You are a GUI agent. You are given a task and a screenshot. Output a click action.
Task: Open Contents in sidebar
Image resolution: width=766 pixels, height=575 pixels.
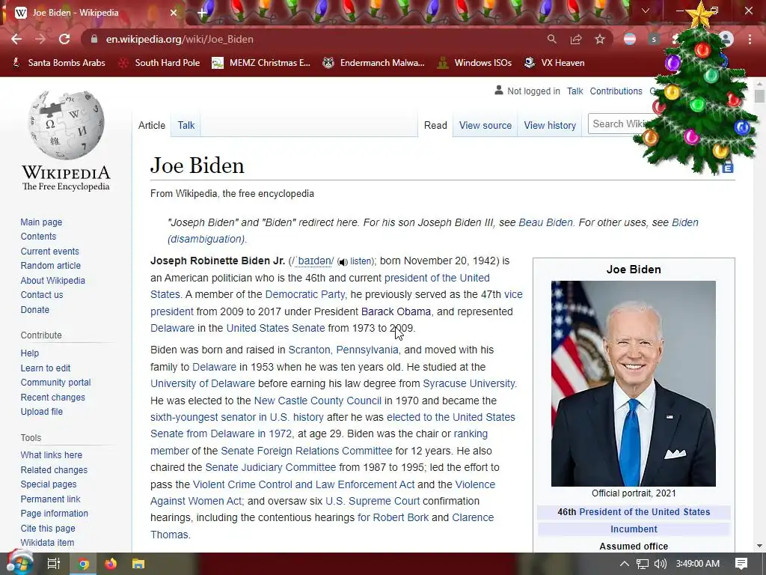click(x=38, y=236)
